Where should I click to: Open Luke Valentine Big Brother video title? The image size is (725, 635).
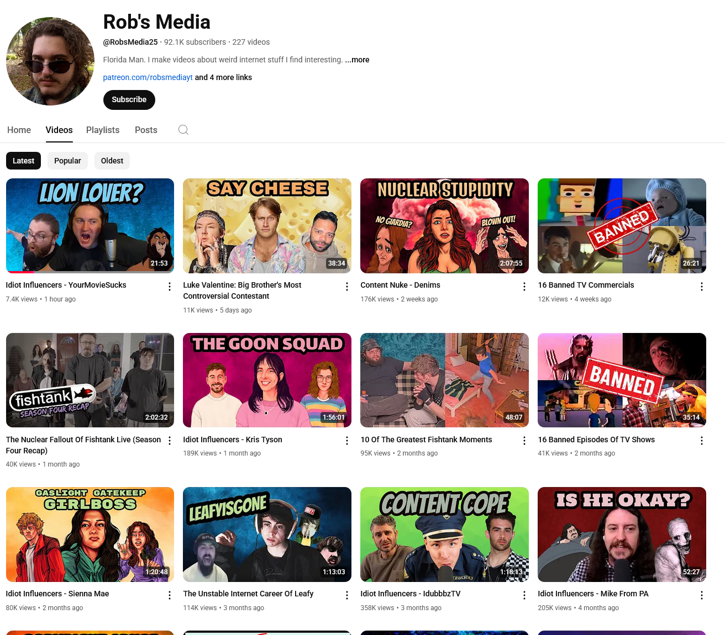(242, 290)
